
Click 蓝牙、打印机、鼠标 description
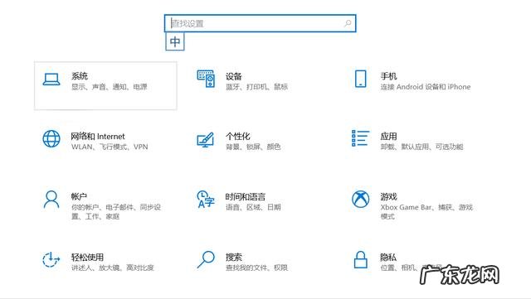(x=256, y=87)
